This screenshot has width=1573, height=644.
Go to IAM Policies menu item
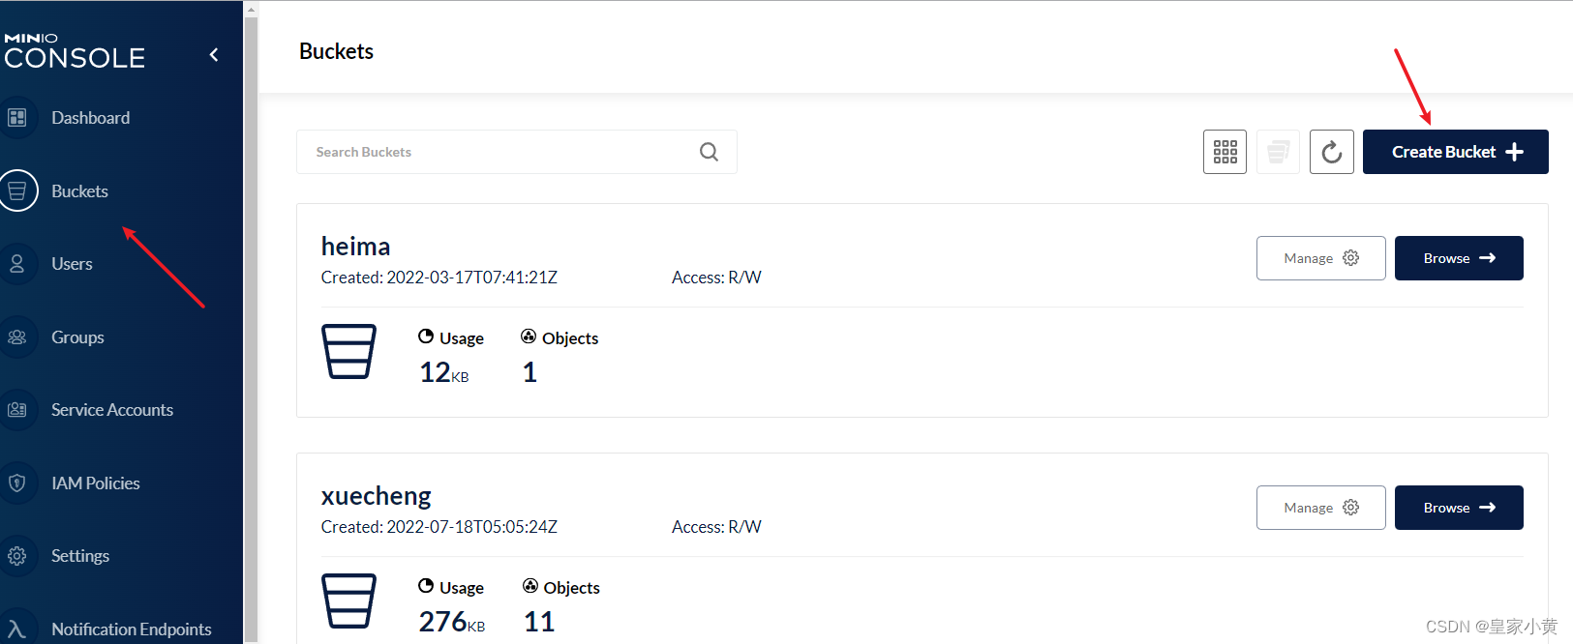96,483
